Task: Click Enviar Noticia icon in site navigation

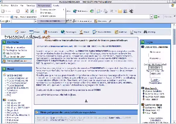Action: (x=94, y=32)
